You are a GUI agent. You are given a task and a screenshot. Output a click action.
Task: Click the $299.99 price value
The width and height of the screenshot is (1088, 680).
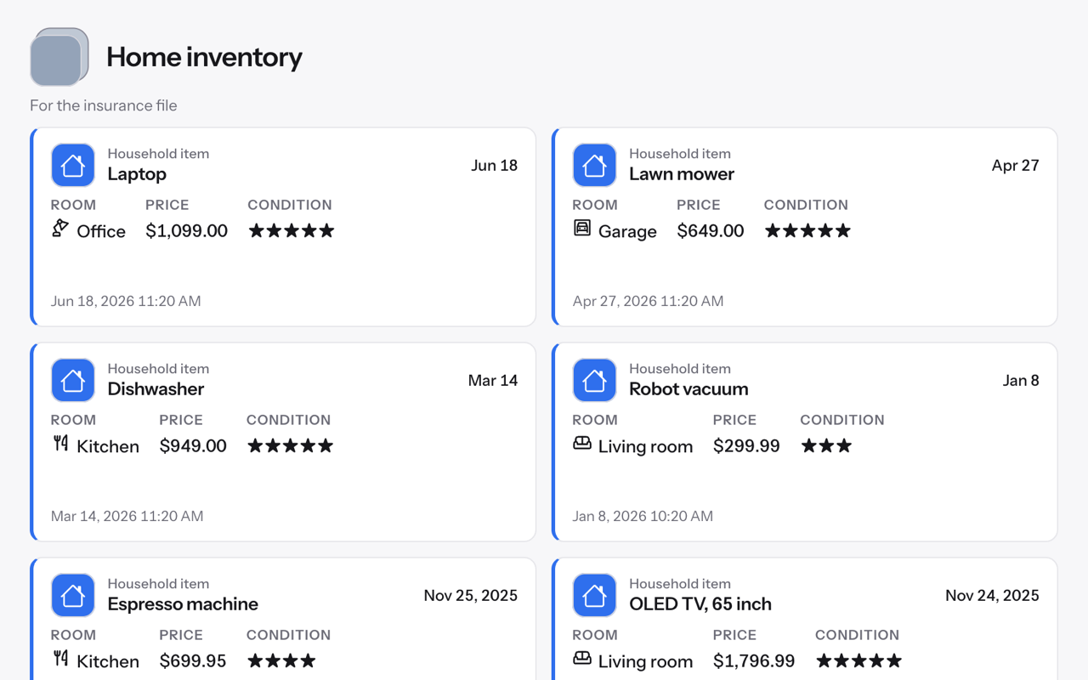pos(746,446)
